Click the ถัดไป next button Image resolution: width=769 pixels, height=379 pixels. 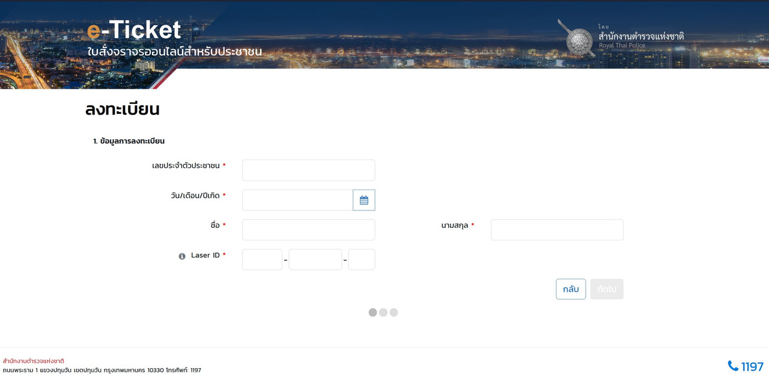pos(607,289)
